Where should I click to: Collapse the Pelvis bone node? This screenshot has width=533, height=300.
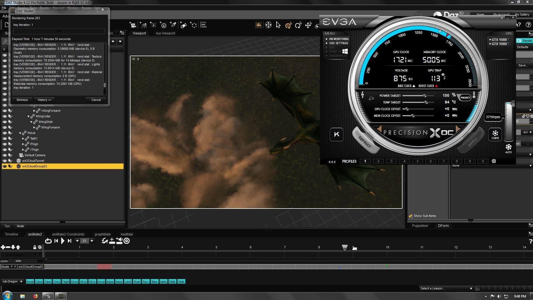[x=20, y=133]
